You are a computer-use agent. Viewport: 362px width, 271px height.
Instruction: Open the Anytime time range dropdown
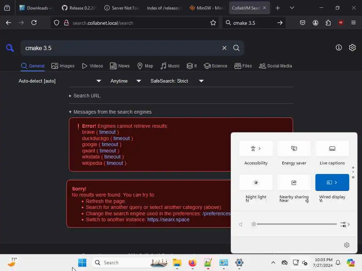(x=125, y=81)
